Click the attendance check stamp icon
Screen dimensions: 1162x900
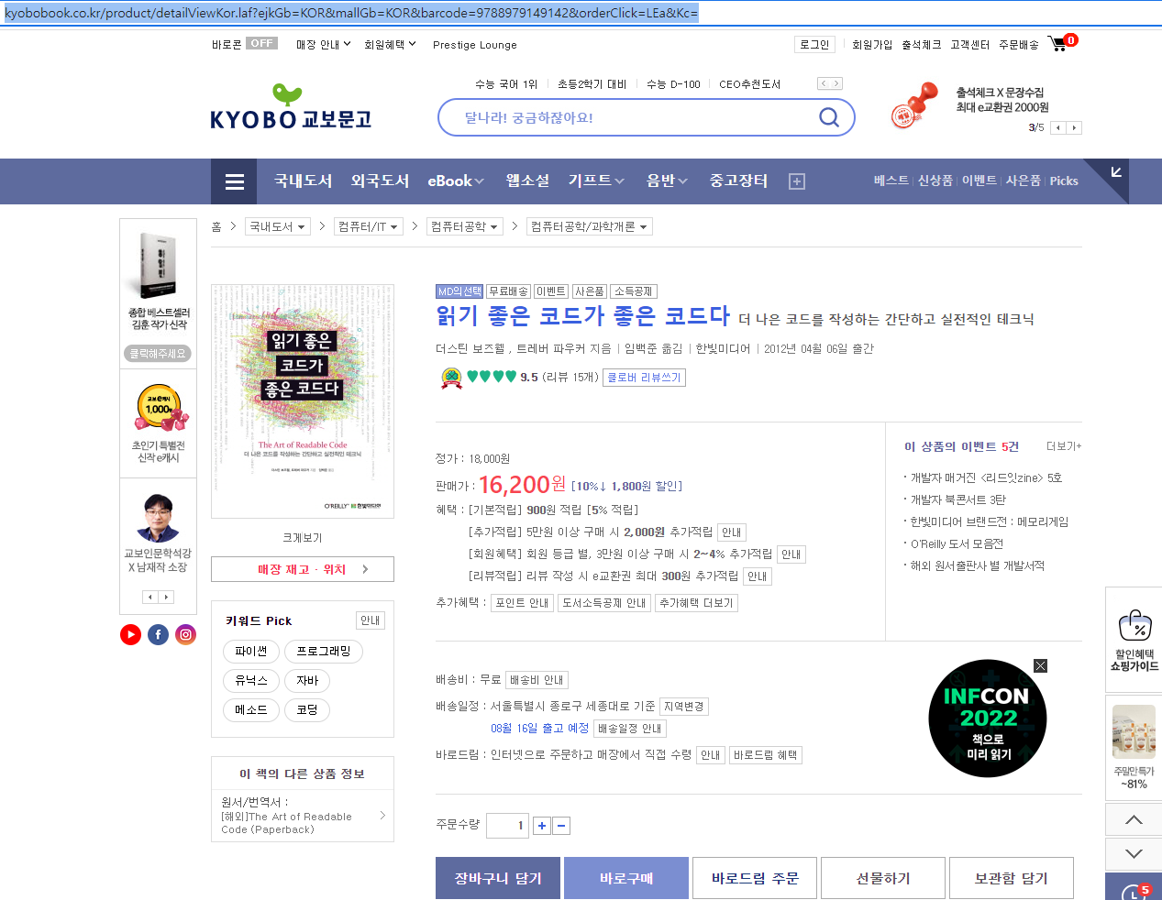pos(914,106)
